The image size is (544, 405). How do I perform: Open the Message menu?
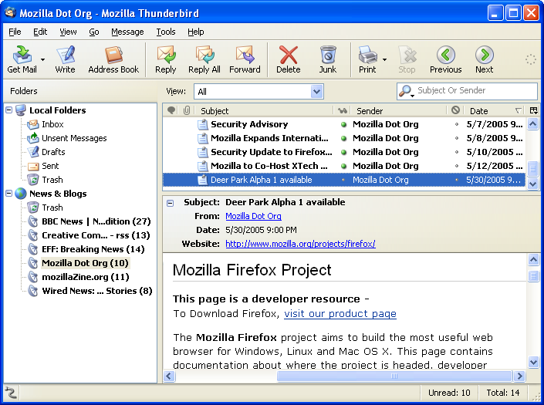pos(127,32)
